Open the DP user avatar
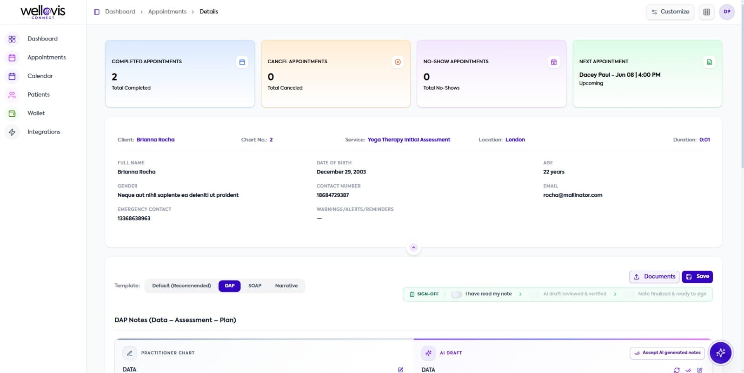The image size is (744, 373). tap(727, 12)
